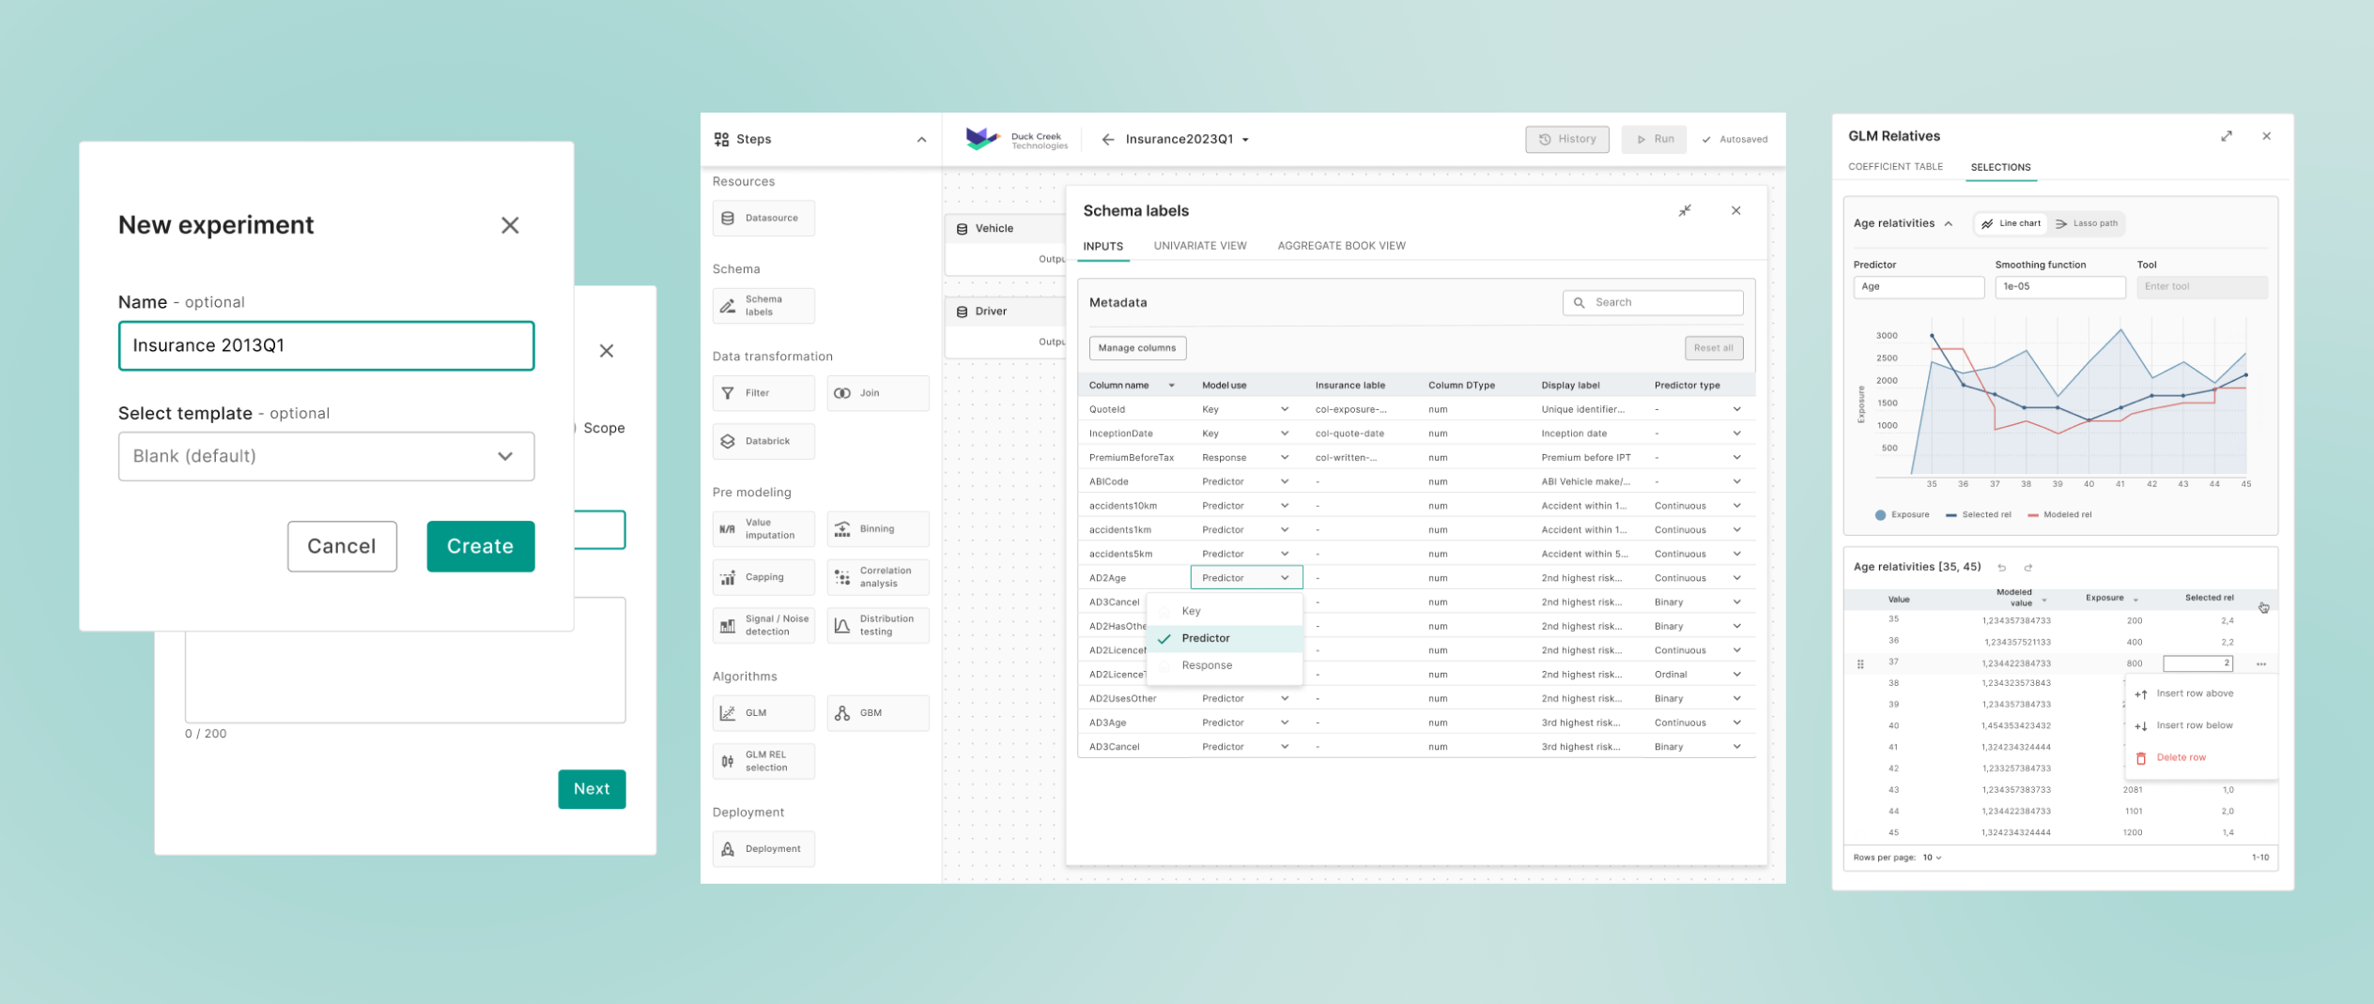Click Next in the background dialog
The image size is (2374, 1004).
[592, 789]
